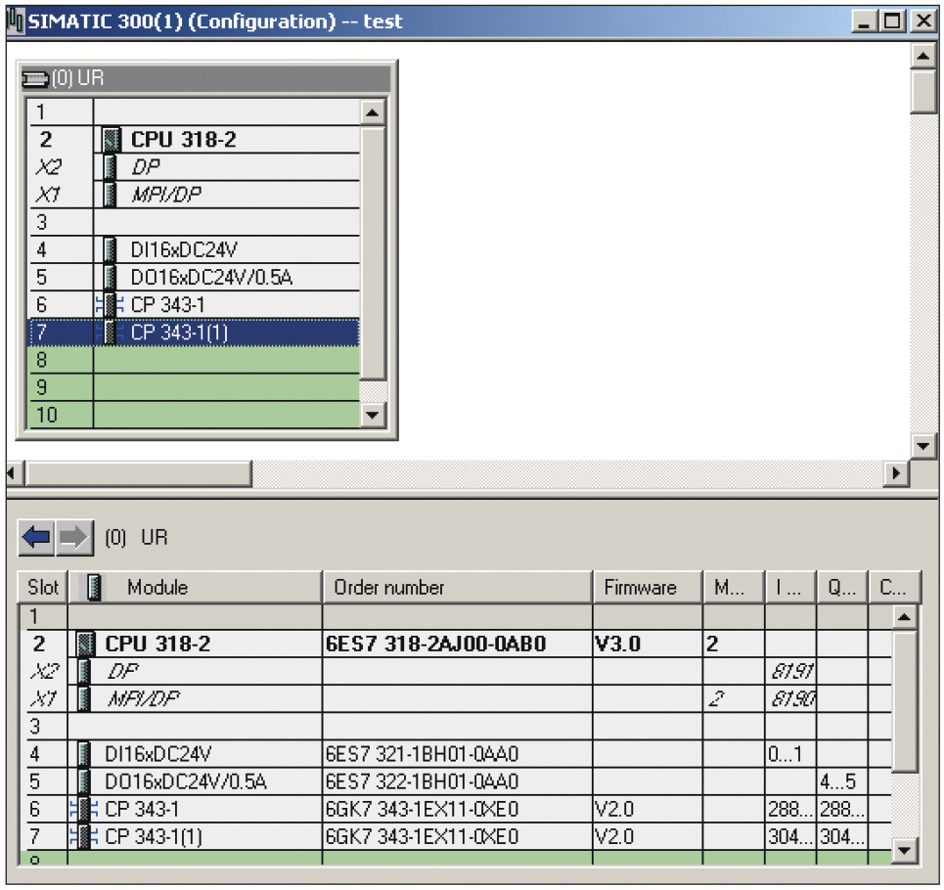Select the DO16xDC24V/0.5A label in rack slot 5

(x=211, y=277)
